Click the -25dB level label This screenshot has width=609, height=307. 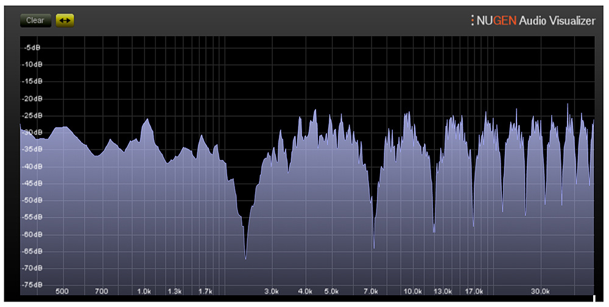click(30, 116)
